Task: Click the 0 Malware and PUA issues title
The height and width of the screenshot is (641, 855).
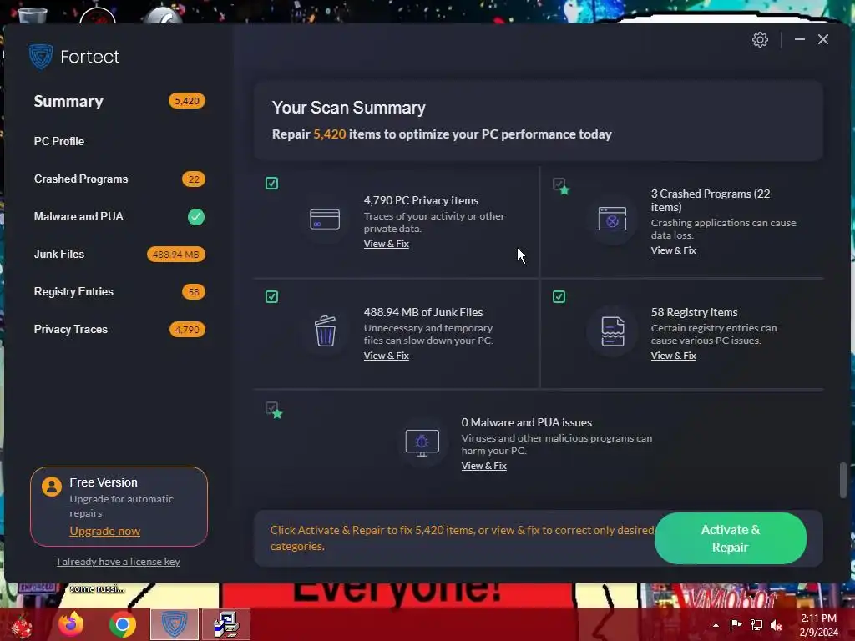Action: (x=527, y=422)
